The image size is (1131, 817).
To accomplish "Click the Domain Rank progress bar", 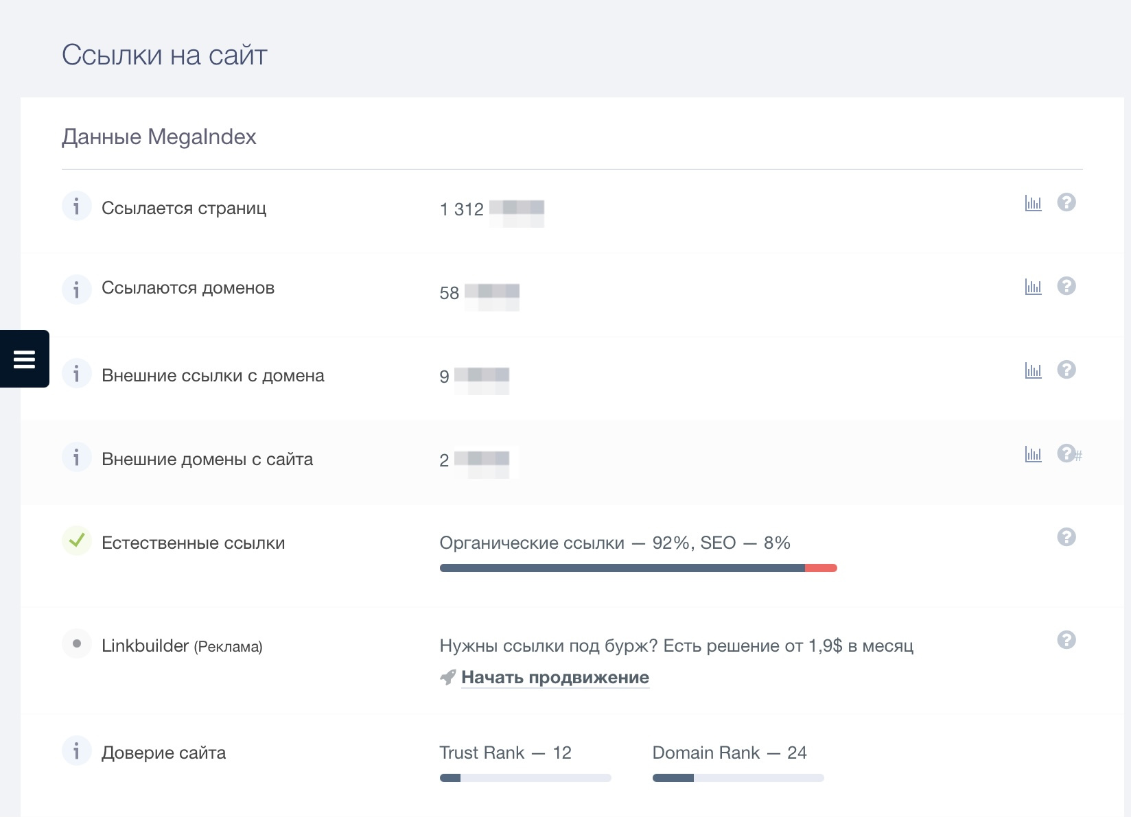I will (738, 778).
